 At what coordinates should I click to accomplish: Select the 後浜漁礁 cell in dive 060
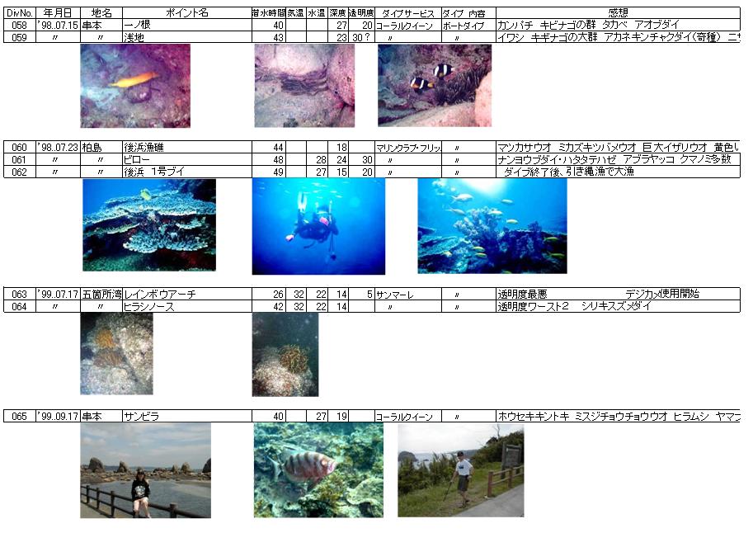pyautogui.click(x=186, y=147)
